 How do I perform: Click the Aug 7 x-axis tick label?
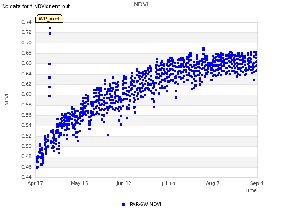tap(213, 183)
